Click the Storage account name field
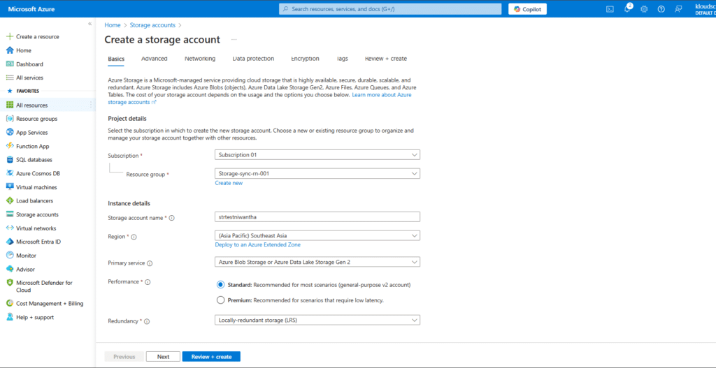The width and height of the screenshot is (716, 368). click(x=317, y=216)
